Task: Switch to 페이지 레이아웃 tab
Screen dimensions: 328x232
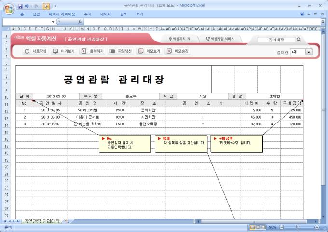Action: point(62,14)
